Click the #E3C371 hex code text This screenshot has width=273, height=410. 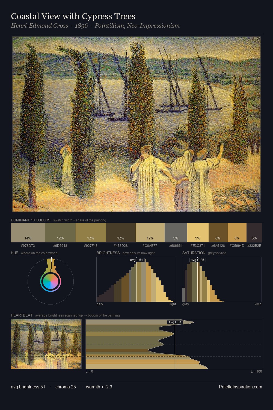[198, 246]
